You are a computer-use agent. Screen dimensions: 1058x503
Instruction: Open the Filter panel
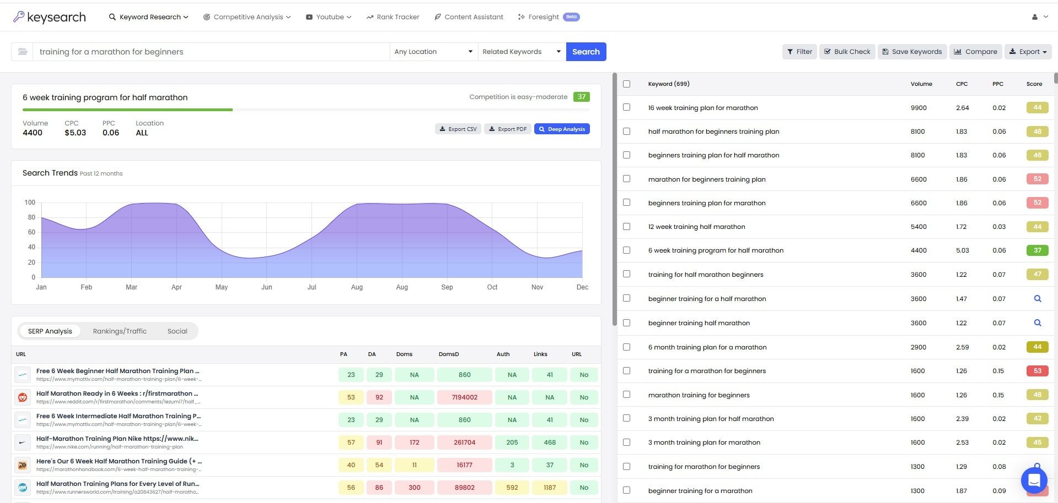pyautogui.click(x=799, y=51)
